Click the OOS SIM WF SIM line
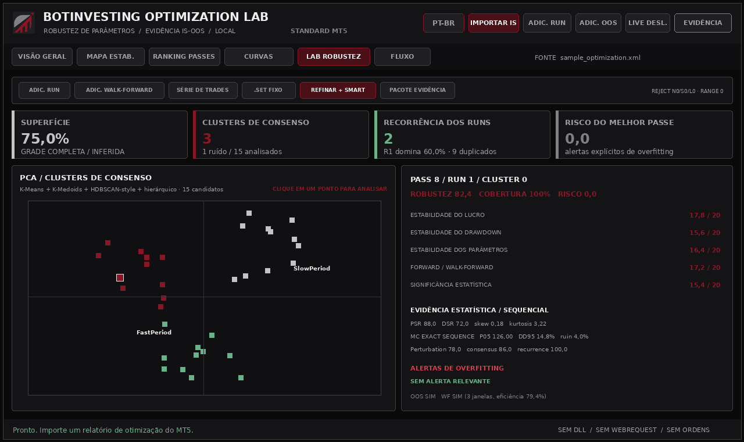Viewport: 744px width, 442px height. coord(478,397)
